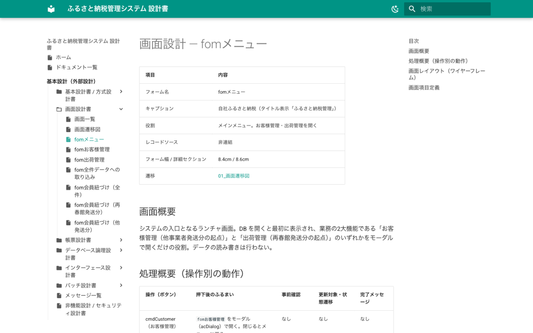Jump to 処理概要(操作別の動作) in contents
The height and width of the screenshot is (333, 533).
[x=438, y=61]
